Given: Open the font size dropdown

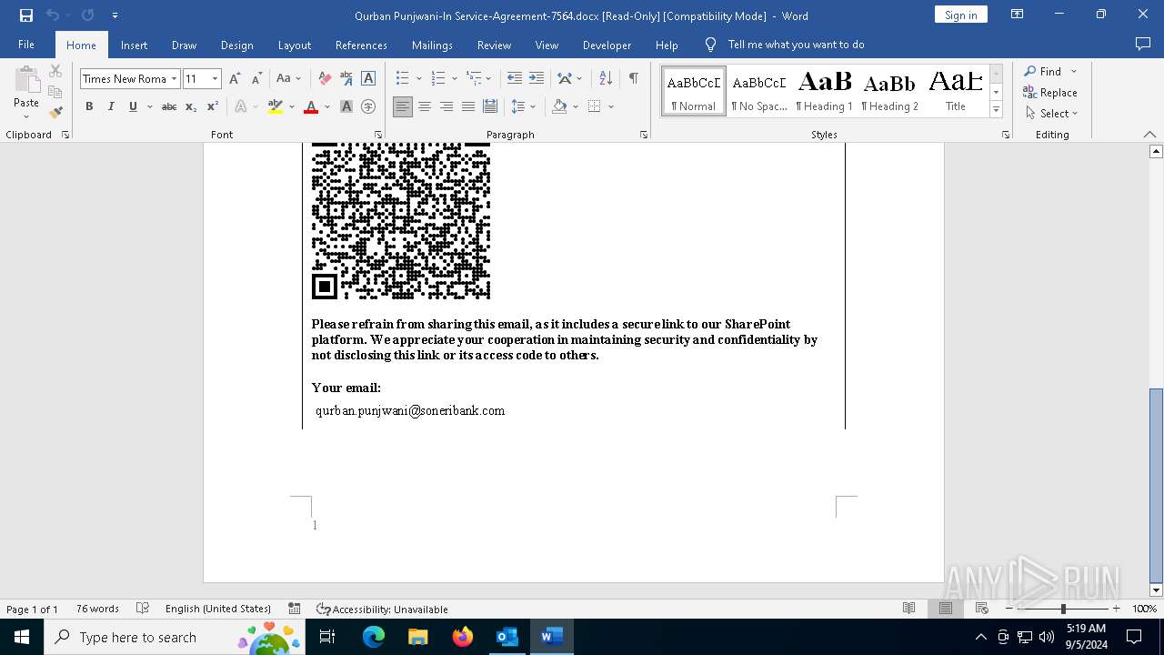Looking at the screenshot, I should pyautogui.click(x=215, y=79).
